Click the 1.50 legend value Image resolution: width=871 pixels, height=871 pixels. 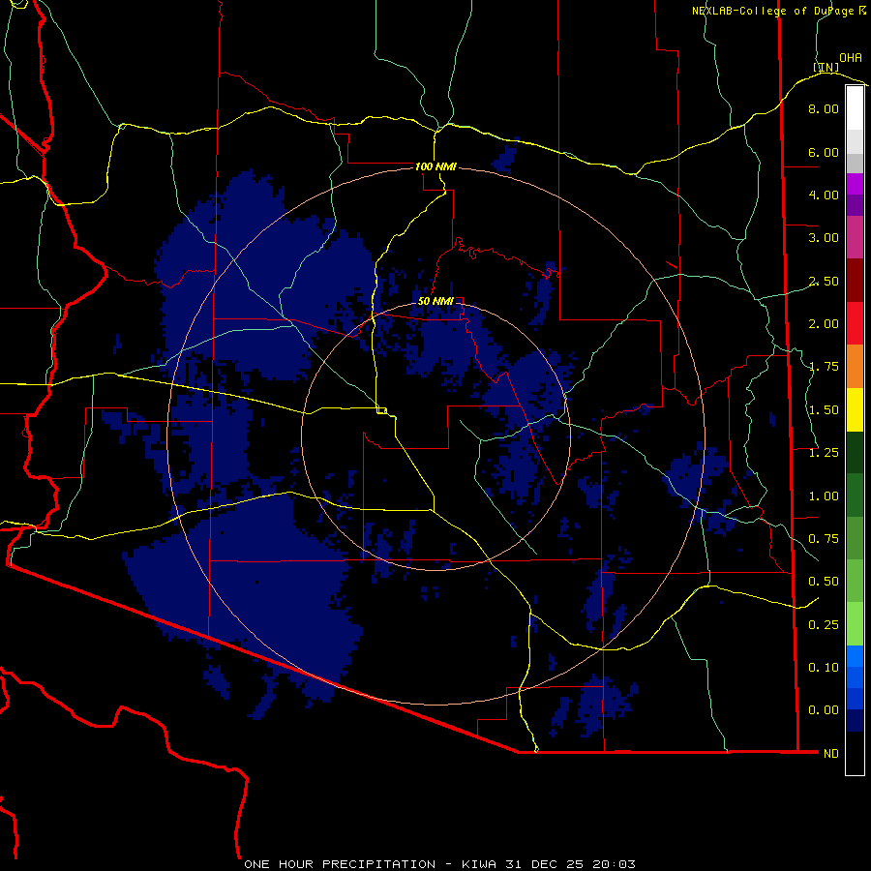[x=824, y=410]
